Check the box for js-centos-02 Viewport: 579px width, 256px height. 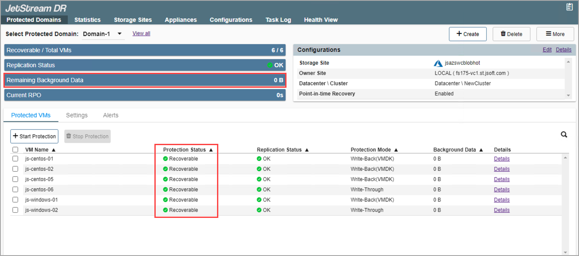15,169
